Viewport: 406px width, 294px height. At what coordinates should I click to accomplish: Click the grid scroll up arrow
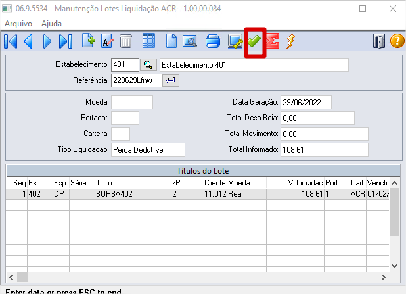[395, 183]
